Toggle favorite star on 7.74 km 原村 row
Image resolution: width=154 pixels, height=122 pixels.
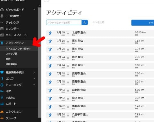pos(68,50)
